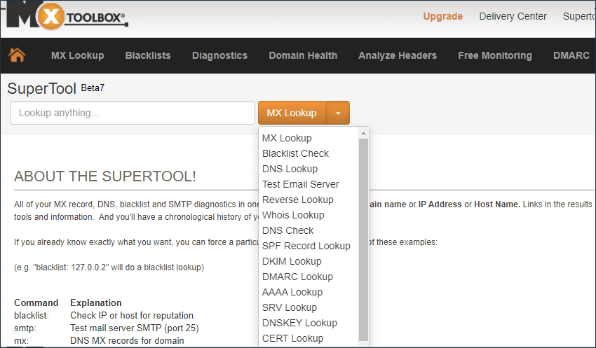
Task: Choose Whois Lookup option
Action: [293, 215]
